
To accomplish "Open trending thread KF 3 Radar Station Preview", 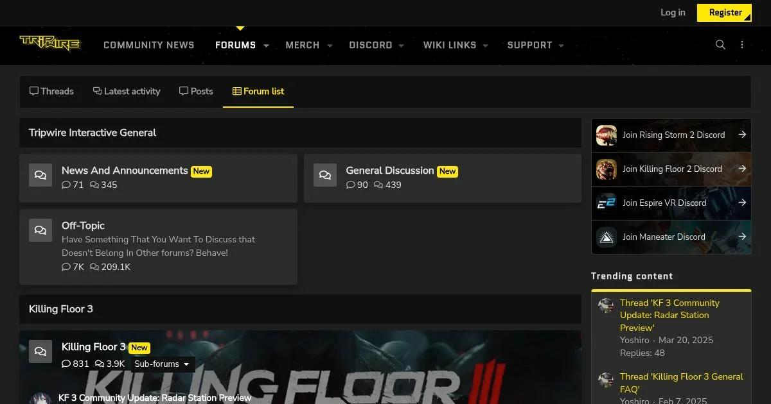I will pos(669,315).
